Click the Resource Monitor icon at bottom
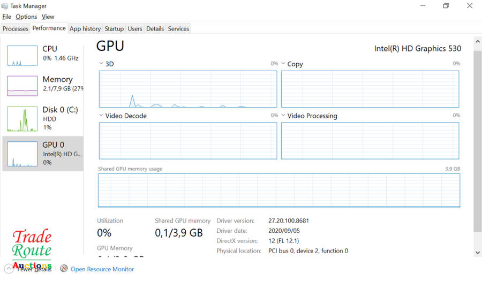This screenshot has height=281, width=482. point(64,269)
